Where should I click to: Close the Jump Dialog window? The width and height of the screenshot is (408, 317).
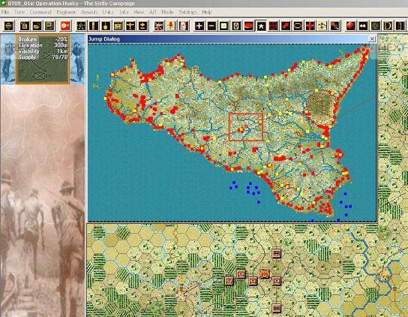[x=372, y=39]
